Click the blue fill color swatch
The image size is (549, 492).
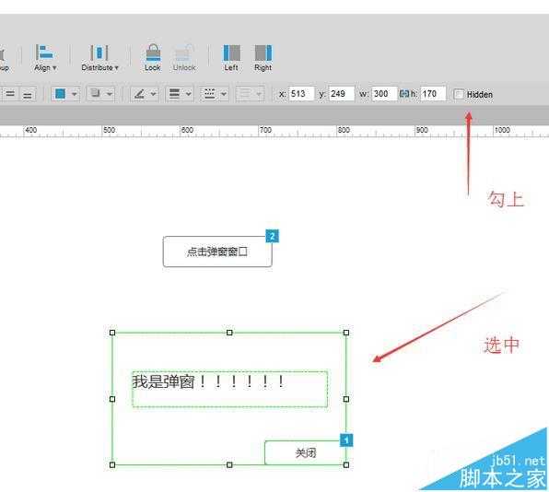click(x=60, y=94)
